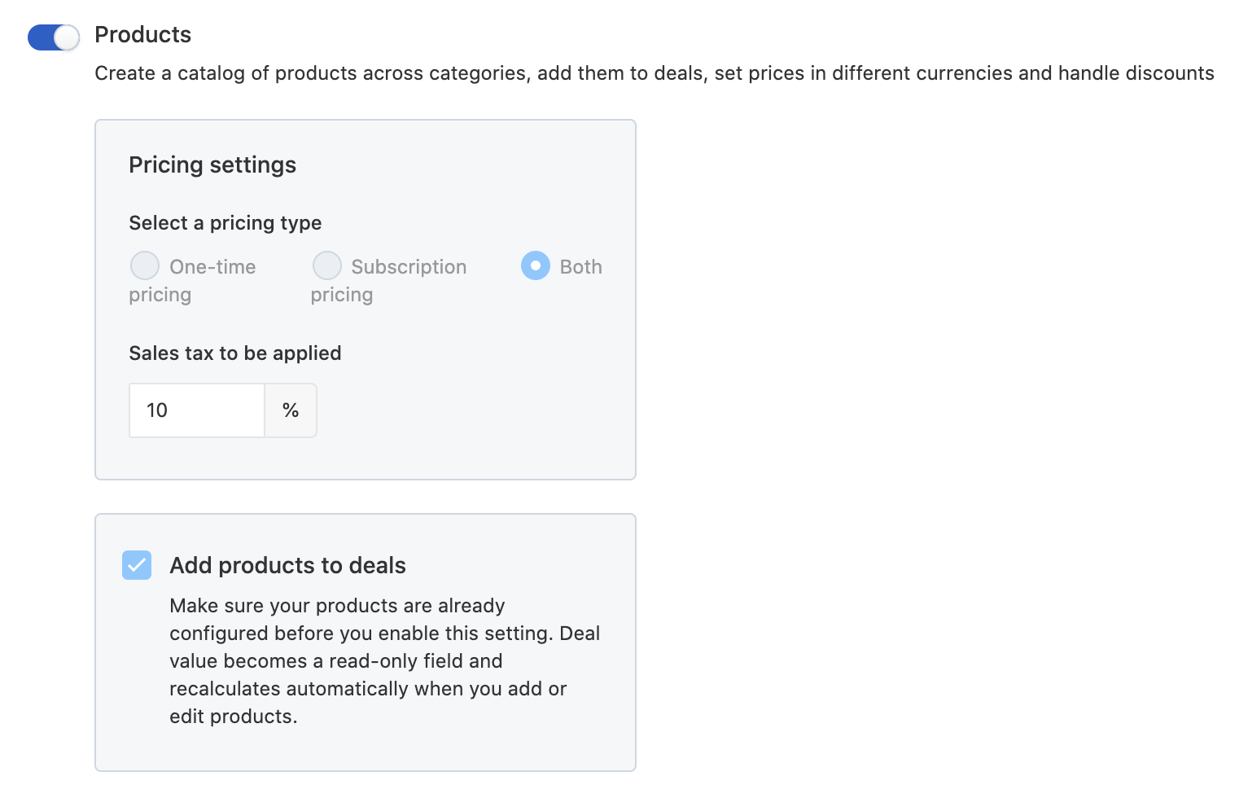1239x798 pixels.
Task: Click the "Select a pricing type" label
Action: coord(225,223)
